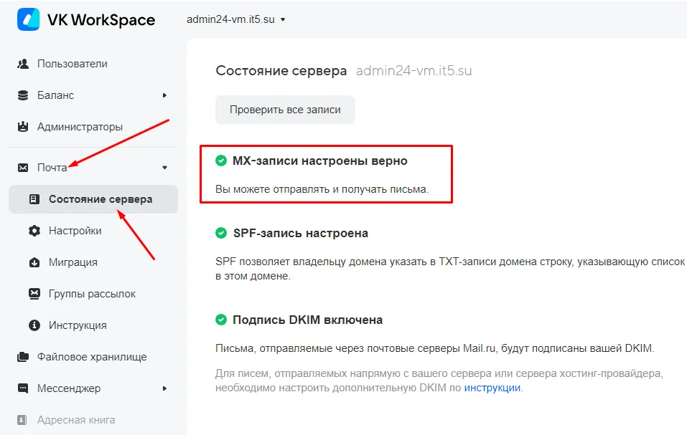
Task: Click Проверить все записи button
Action: (x=285, y=110)
